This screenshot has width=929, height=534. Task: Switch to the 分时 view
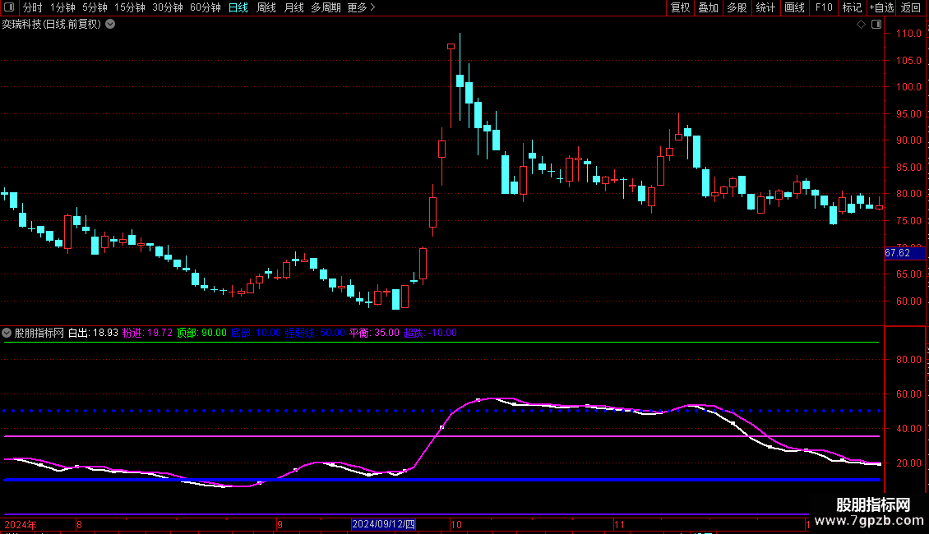coord(33,7)
